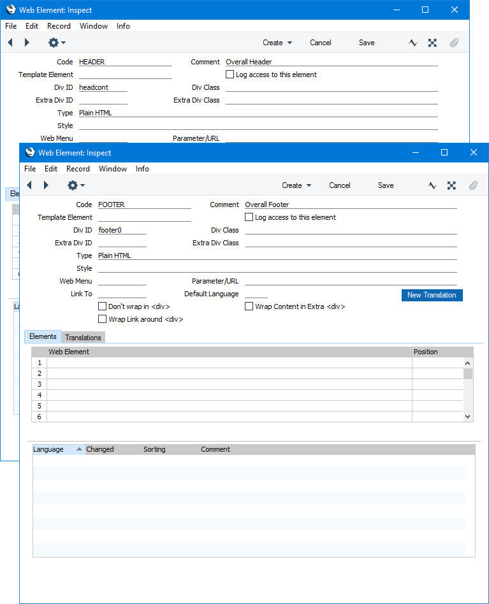The height and width of the screenshot is (604, 489).
Task: Open Info menu in HEADER window
Action: pos(123,26)
